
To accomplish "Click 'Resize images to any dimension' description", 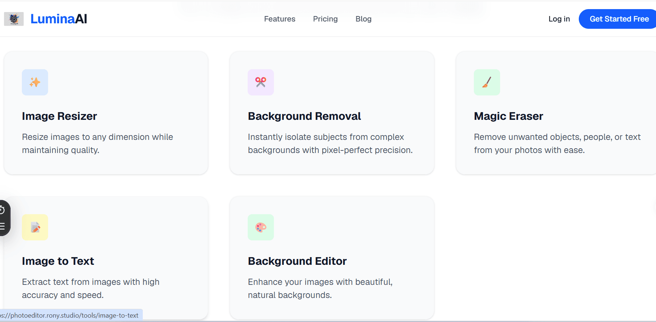I will coord(98,144).
